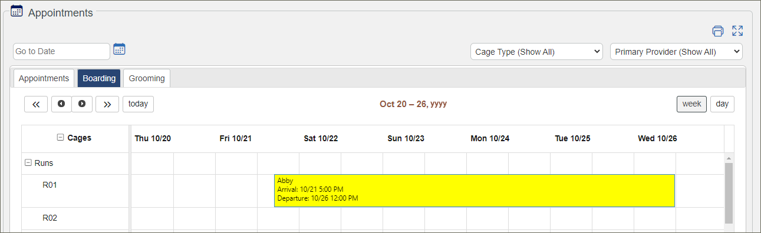Open Abby's yellow boarding reservation
Viewport: 761px width, 233px height.
(475, 191)
